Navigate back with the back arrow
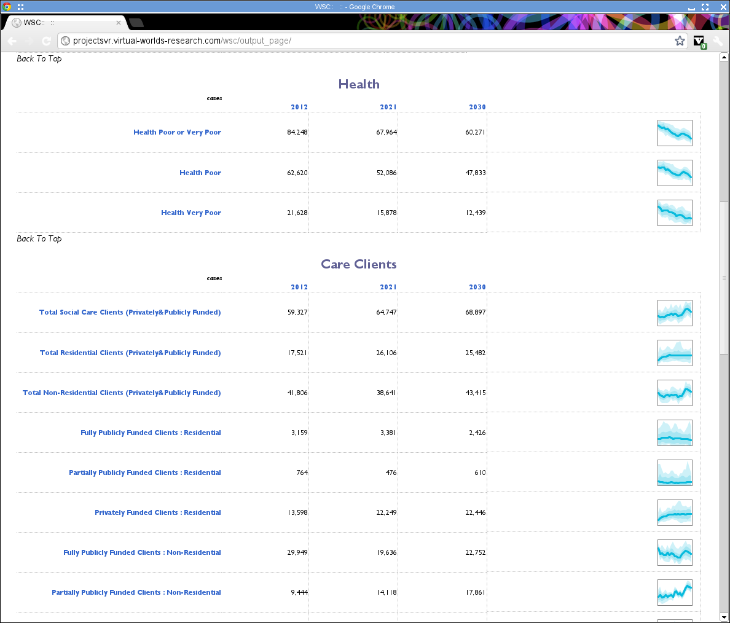 (x=12, y=41)
